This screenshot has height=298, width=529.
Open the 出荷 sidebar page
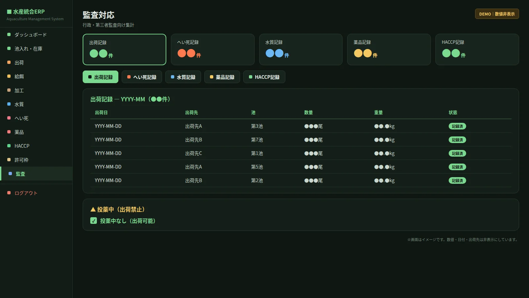point(36,63)
